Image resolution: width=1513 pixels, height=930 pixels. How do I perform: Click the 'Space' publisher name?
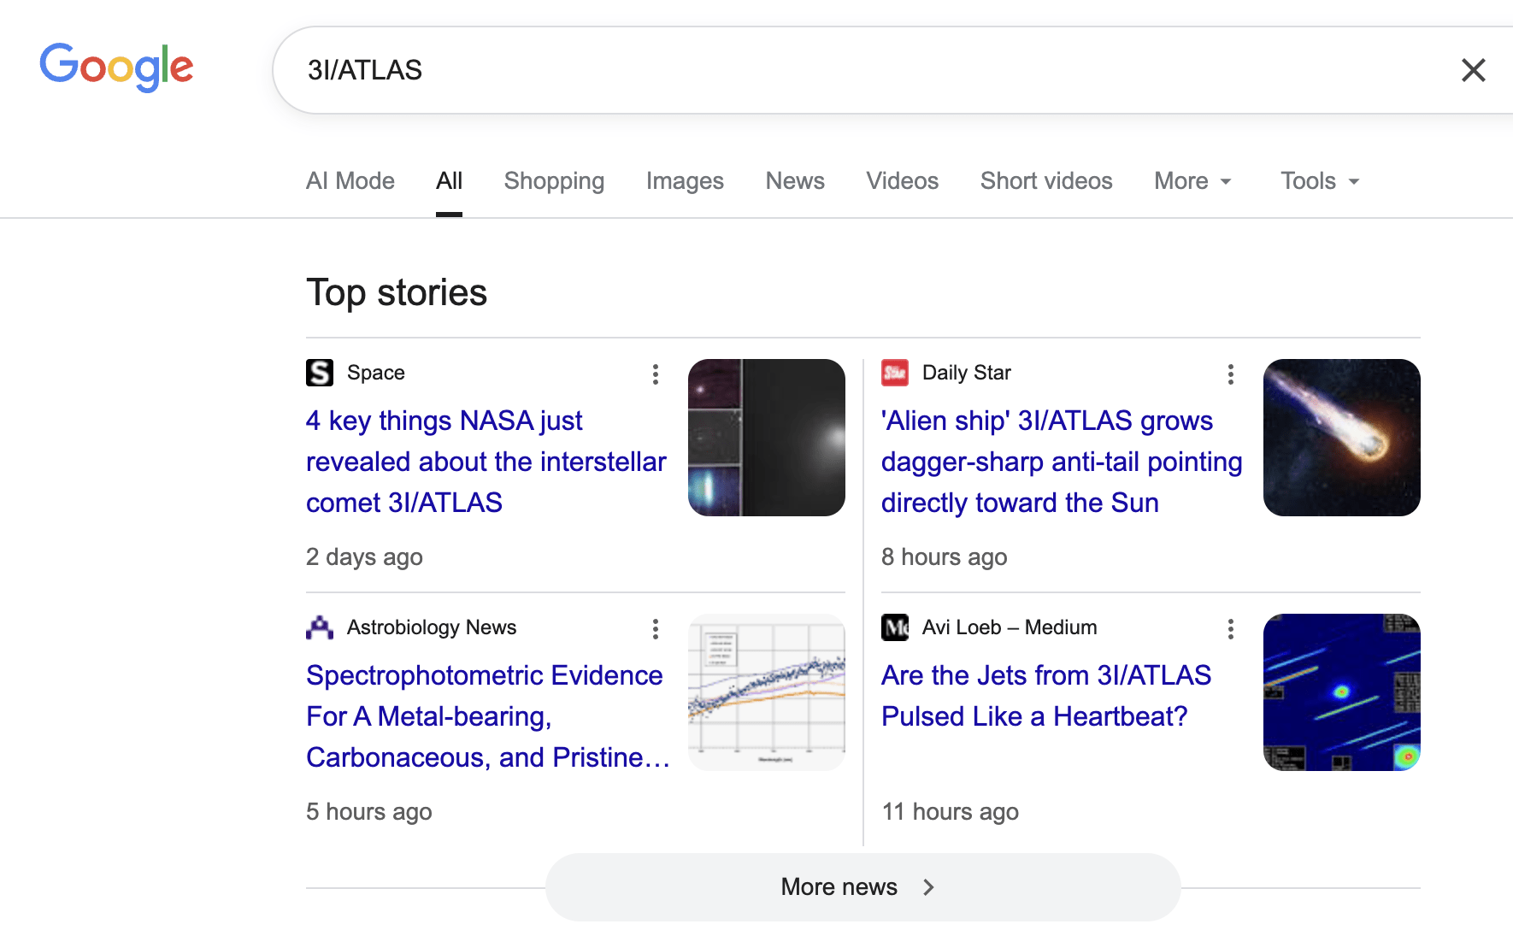(376, 373)
